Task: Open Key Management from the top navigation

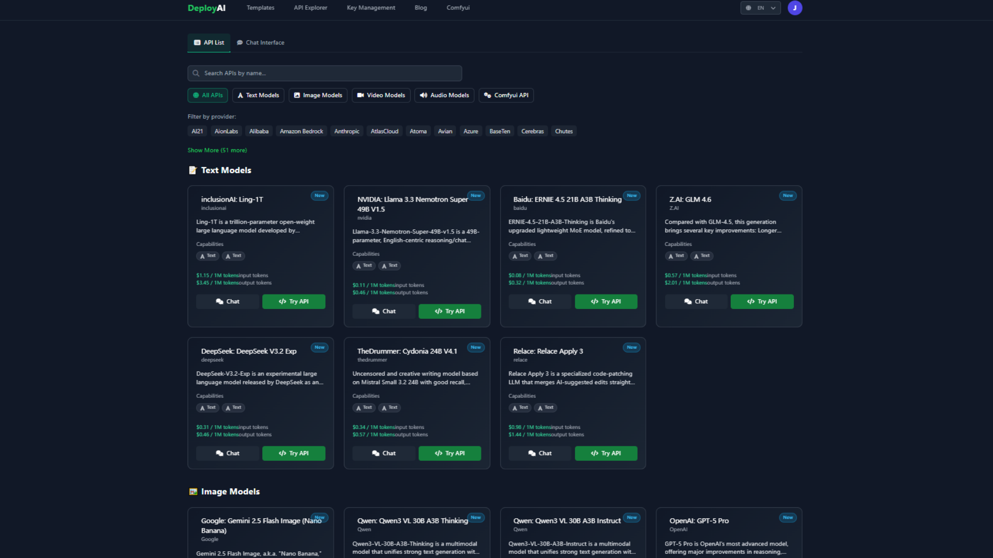Action: (x=371, y=8)
